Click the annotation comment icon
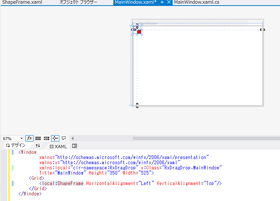The width and height of the screenshot is (280, 201). 64,138
